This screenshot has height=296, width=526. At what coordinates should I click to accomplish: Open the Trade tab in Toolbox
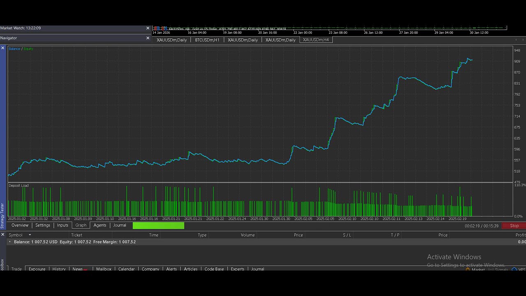tap(16, 269)
